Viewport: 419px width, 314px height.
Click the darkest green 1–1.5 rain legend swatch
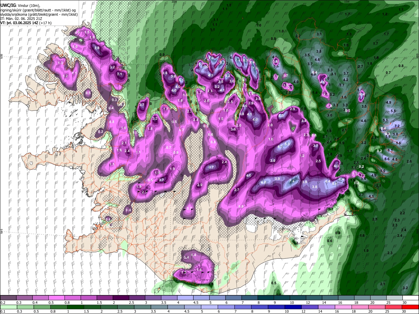pos(76,307)
